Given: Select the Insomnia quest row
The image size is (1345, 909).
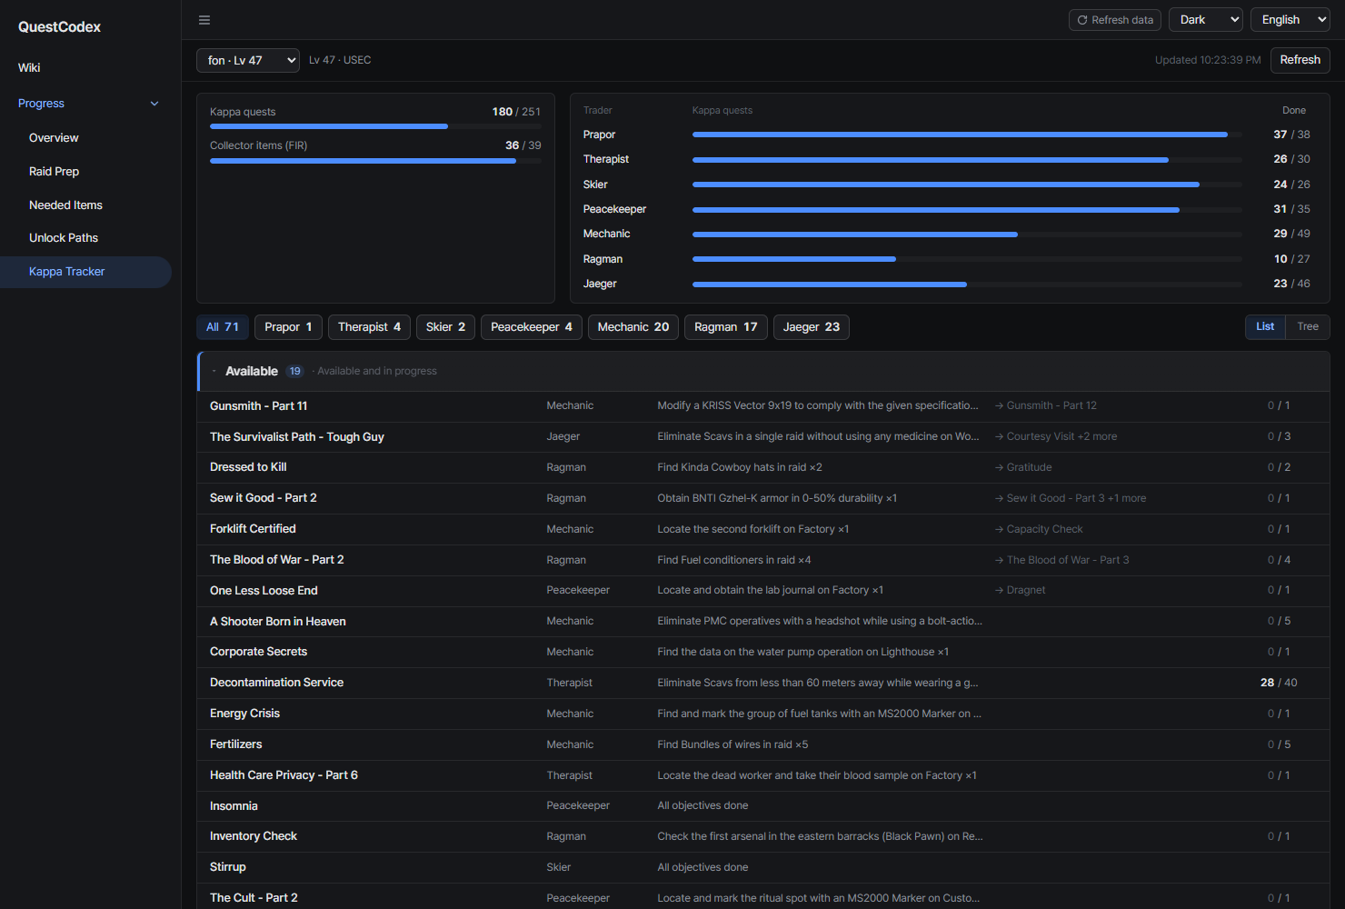Looking at the screenshot, I should pos(763,806).
